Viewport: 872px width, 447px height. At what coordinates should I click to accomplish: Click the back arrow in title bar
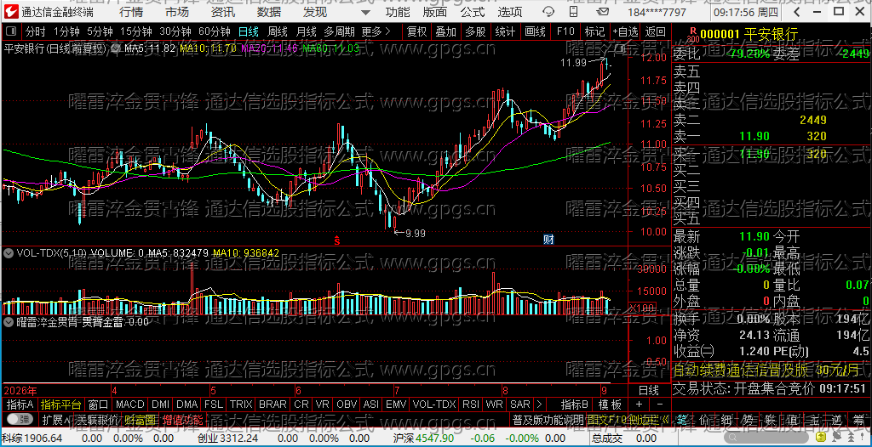(797, 12)
